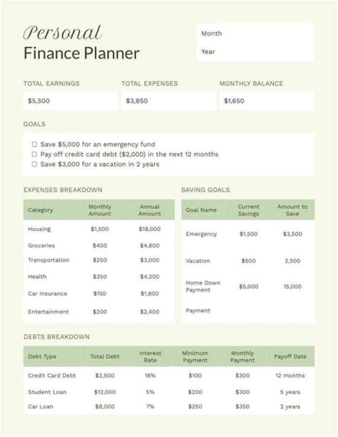Screen dimensions: 338x437
Task: Click the Entertainment annual amount $2,400
Action: (x=150, y=312)
